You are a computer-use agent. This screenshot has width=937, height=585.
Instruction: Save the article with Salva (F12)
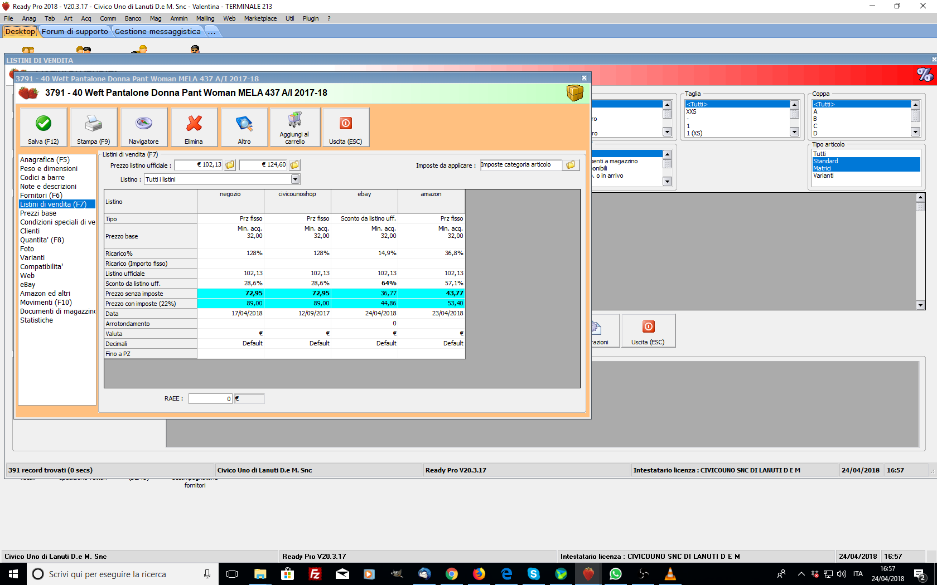point(44,128)
